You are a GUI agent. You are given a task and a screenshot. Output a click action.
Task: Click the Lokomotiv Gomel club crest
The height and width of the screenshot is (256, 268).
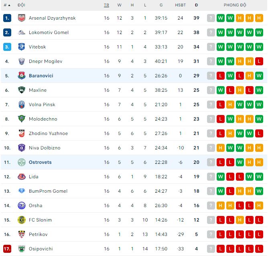pyautogui.click(x=22, y=32)
